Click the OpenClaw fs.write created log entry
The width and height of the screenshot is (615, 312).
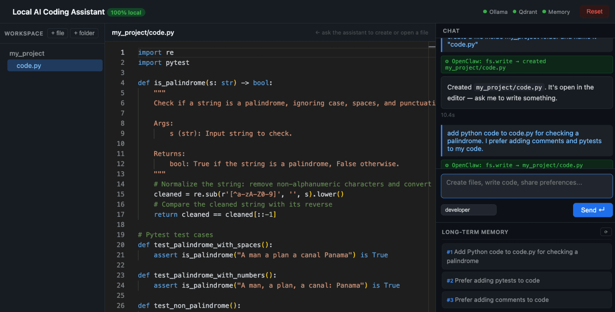(527, 64)
